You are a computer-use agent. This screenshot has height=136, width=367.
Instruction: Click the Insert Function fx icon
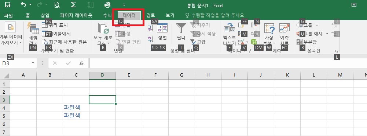point(81,63)
